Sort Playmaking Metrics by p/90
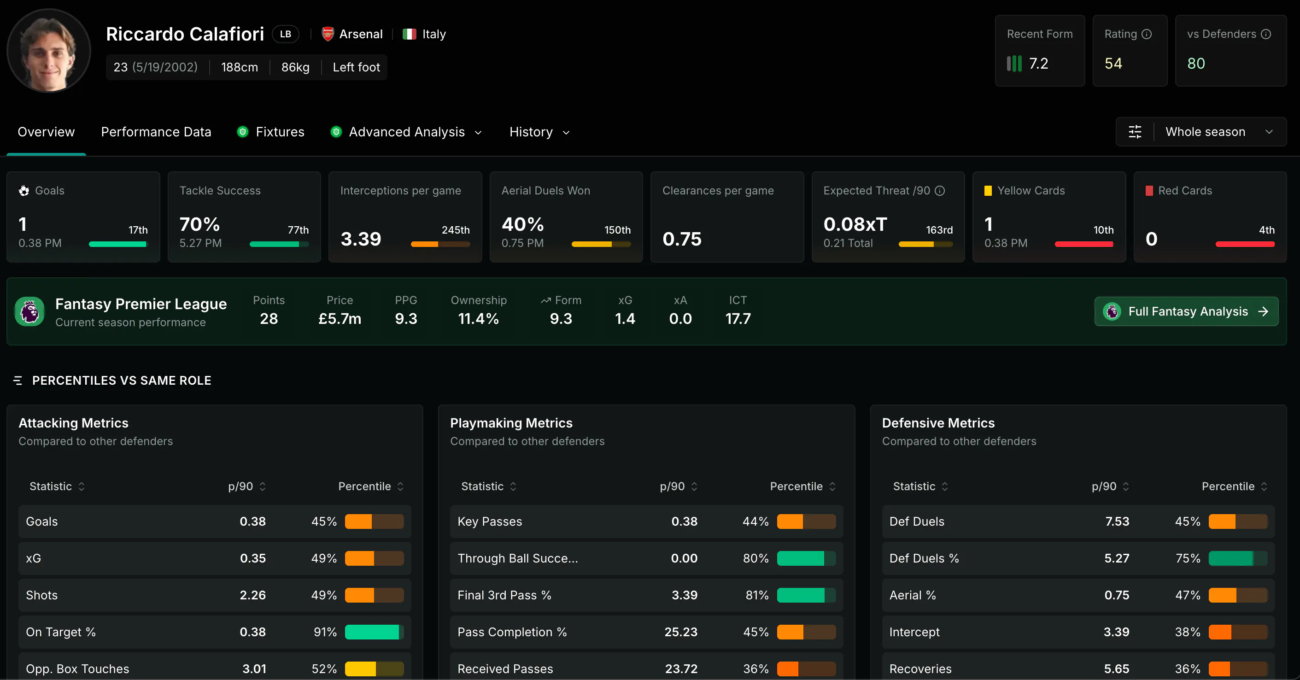This screenshot has width=1300, height=680. coord(679,486)
